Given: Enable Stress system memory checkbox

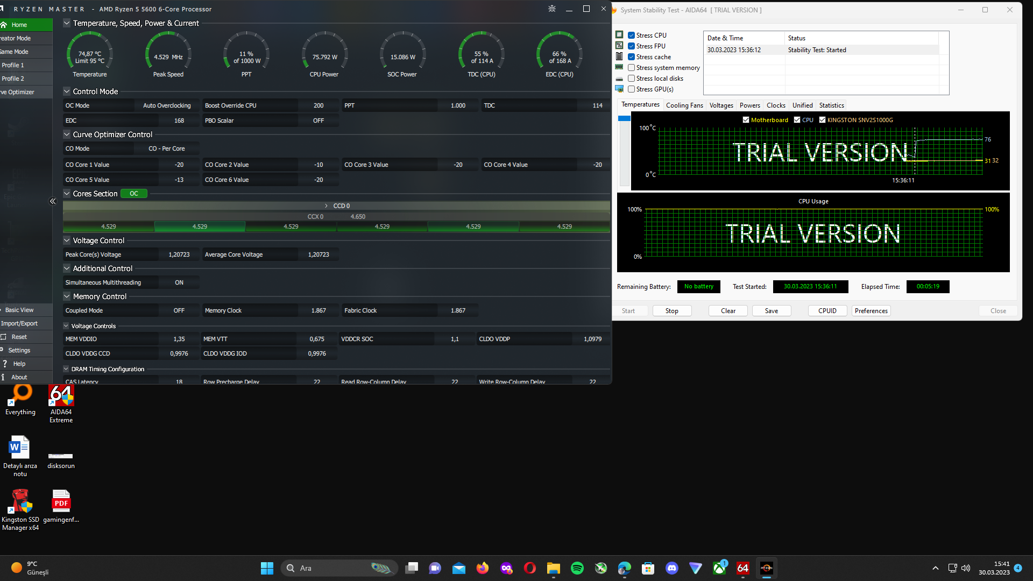Looking at the screenshot, I should 632,68.
